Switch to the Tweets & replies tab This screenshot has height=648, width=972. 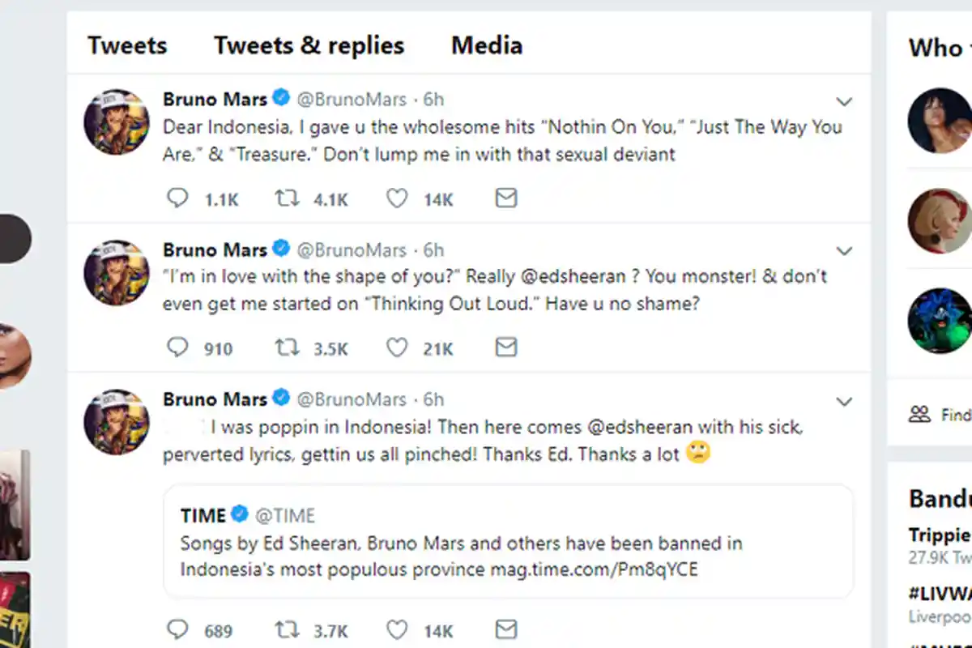[309, 45]
